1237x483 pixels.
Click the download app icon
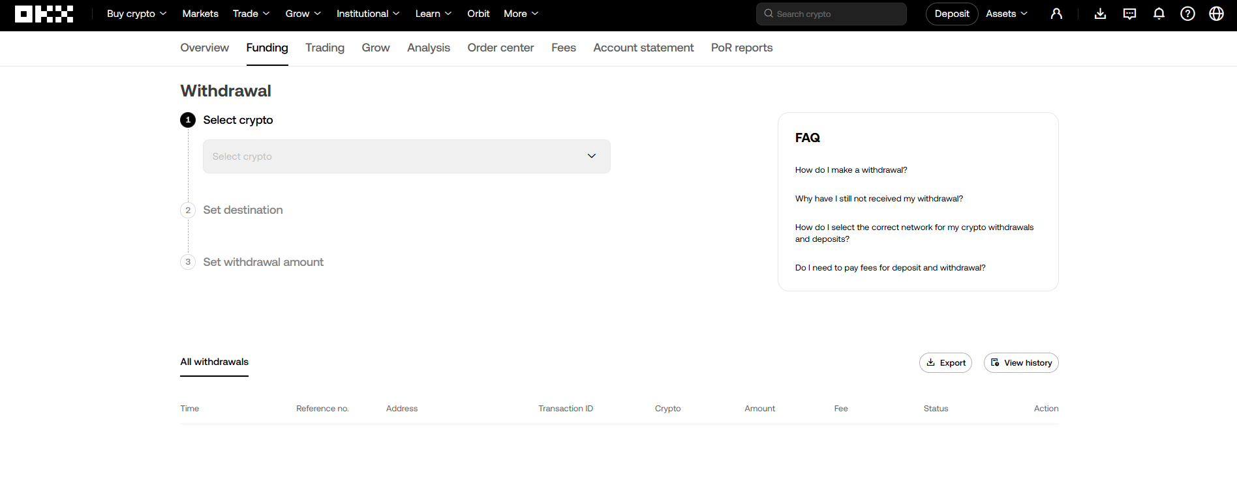(1100, 14)
